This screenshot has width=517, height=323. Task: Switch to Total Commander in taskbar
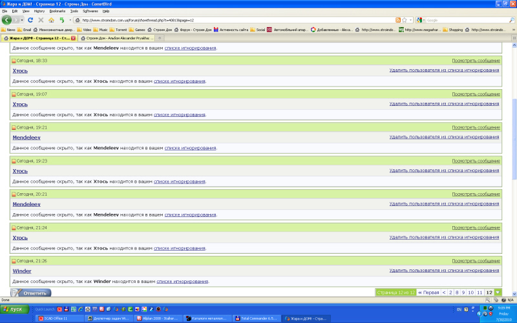point(257,318)
